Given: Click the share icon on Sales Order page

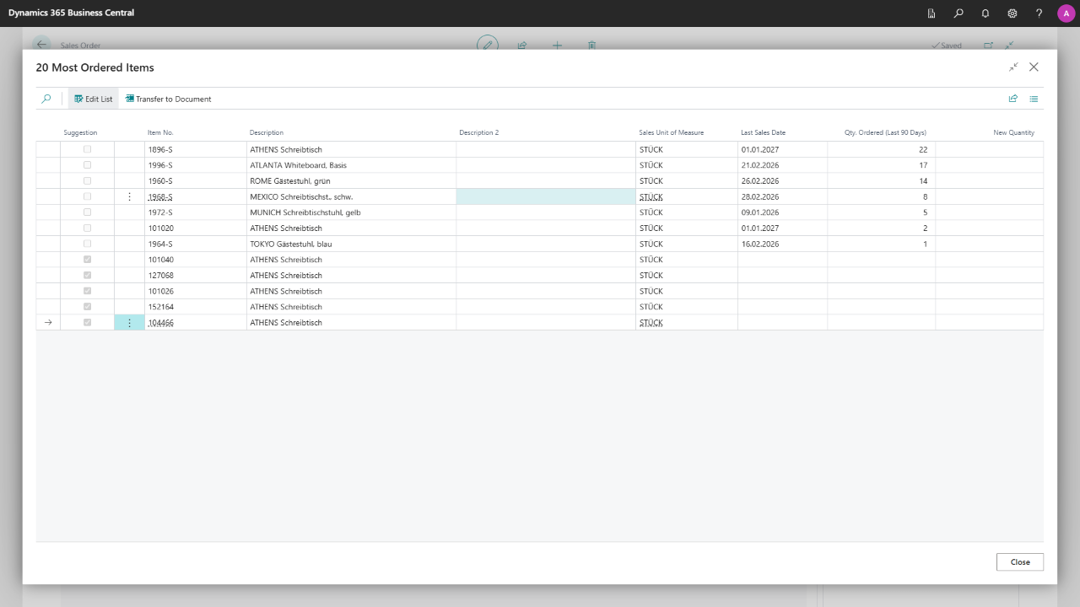Looking at the screenshot, I should [x=522, y=45].
